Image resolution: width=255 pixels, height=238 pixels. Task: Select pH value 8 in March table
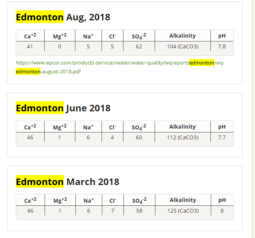pos(222,211)
